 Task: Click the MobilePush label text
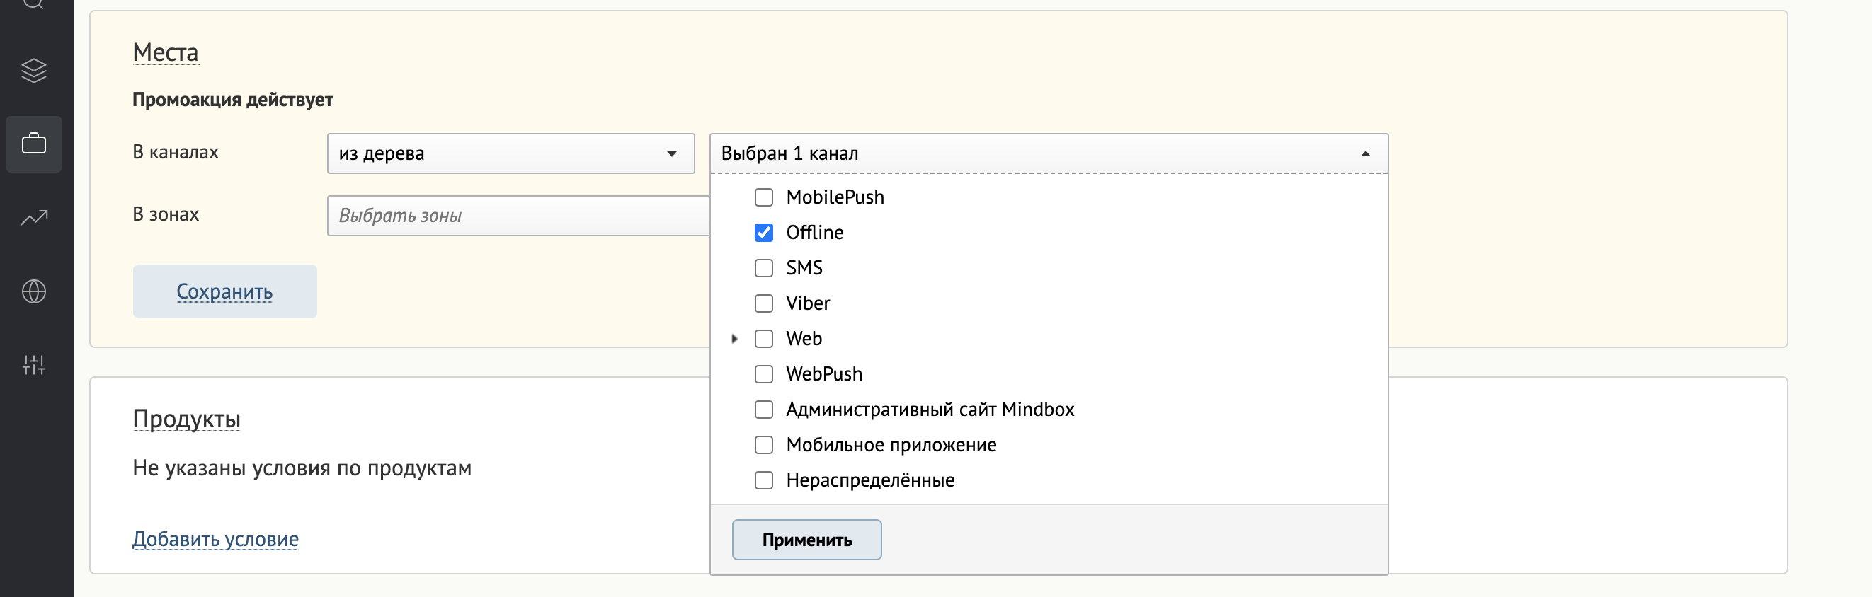[x=835, y=197]
